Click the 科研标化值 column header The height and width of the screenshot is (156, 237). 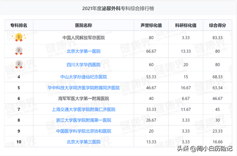point(186,26)
